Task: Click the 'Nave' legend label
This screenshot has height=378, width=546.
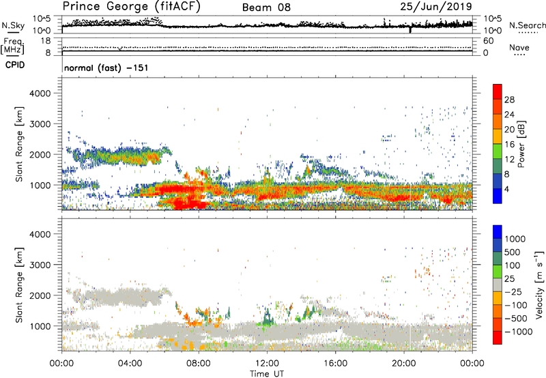Action: [x=519, y=48]
